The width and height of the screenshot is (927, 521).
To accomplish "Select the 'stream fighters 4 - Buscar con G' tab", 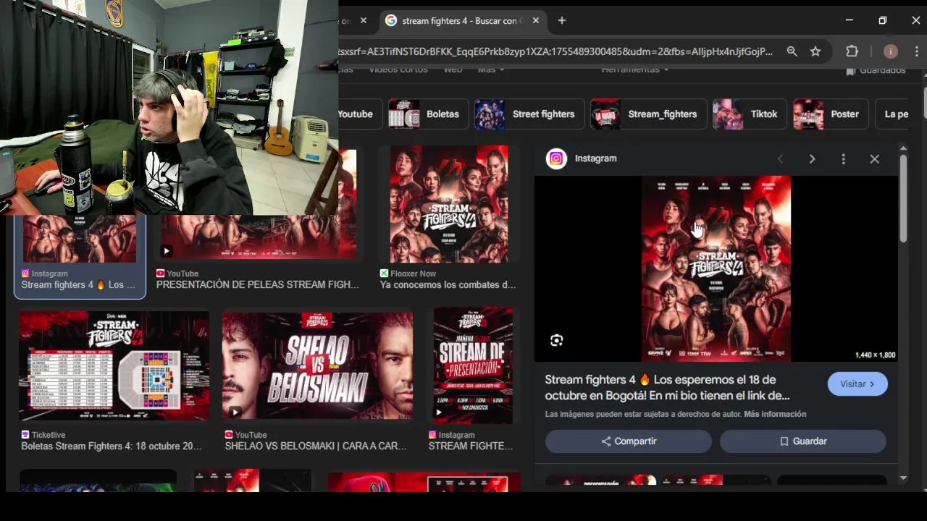I will pyautogui.click(x=462, y=21).
